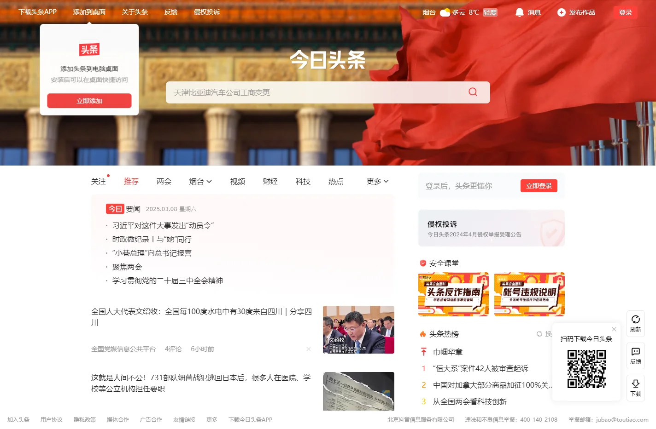Open 侵权投诉 in top navigation
656x429 pixels.
(x=207, y=12)
